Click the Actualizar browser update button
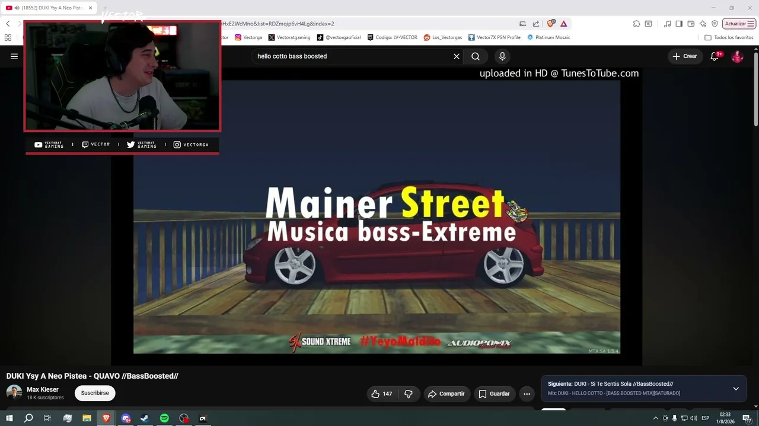The image size is (759, 426). [739, 24]
